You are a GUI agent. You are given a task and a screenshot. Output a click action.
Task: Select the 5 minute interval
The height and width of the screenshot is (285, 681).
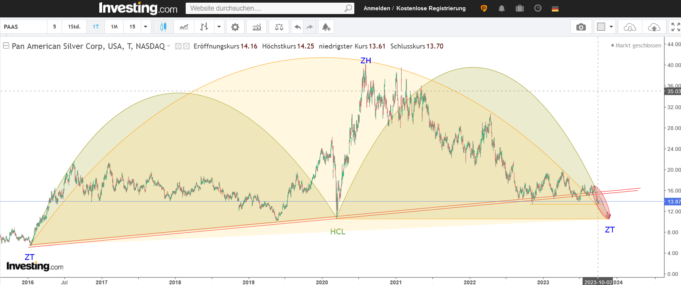pyautogui.click(x=55, y=27)
